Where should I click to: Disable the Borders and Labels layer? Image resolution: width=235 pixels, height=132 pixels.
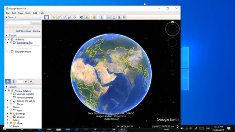tap(11, 100)
